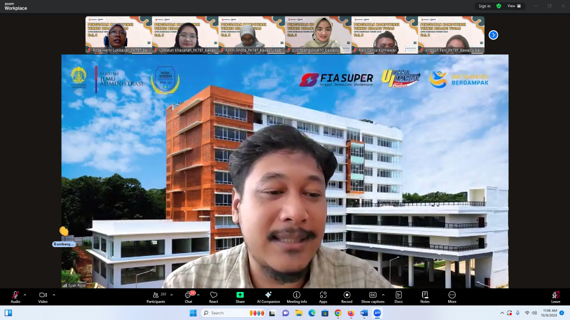Image resolution: width=570 pixels, height=320 pixels.
Task: Open the React emoji menu
Action: [x=213, y=297]
